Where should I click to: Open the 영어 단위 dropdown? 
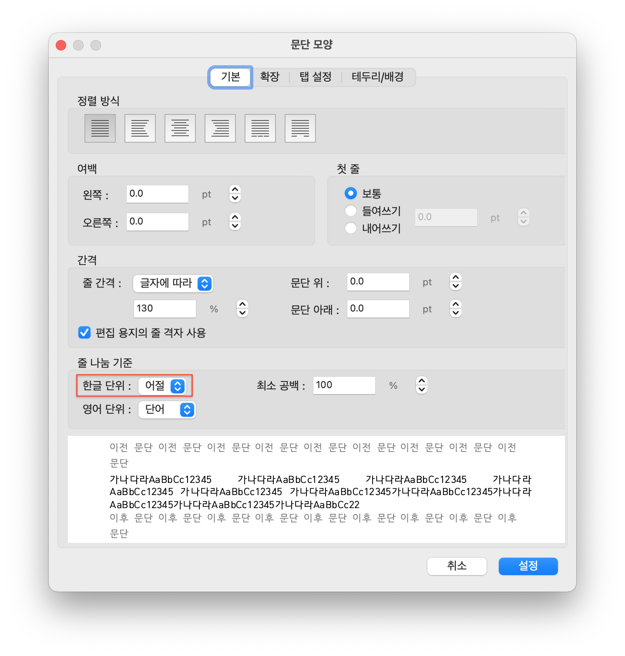(x=167, y=409)
